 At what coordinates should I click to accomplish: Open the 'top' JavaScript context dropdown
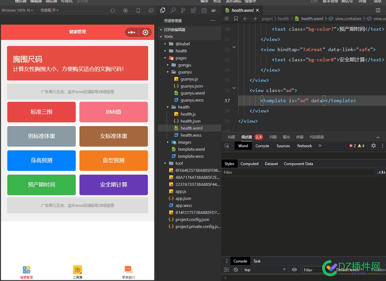(x=265, y=270)
